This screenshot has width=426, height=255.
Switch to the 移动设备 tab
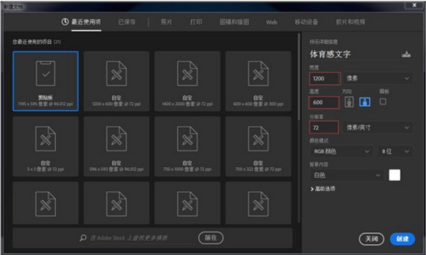(x=307, y=22)
